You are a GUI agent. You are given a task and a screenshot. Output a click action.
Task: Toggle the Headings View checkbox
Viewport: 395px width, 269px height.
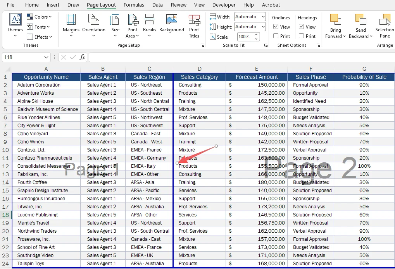(x=301, y=27)
